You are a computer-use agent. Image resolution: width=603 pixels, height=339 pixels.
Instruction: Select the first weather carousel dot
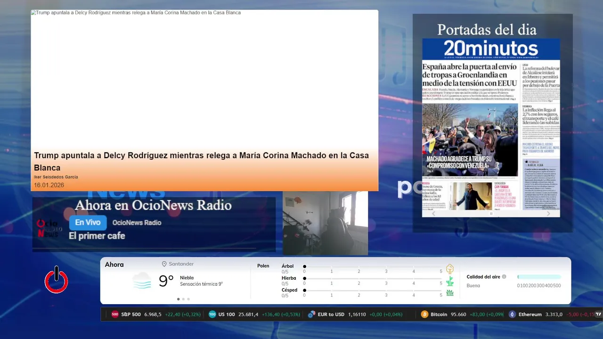[178, 299]
